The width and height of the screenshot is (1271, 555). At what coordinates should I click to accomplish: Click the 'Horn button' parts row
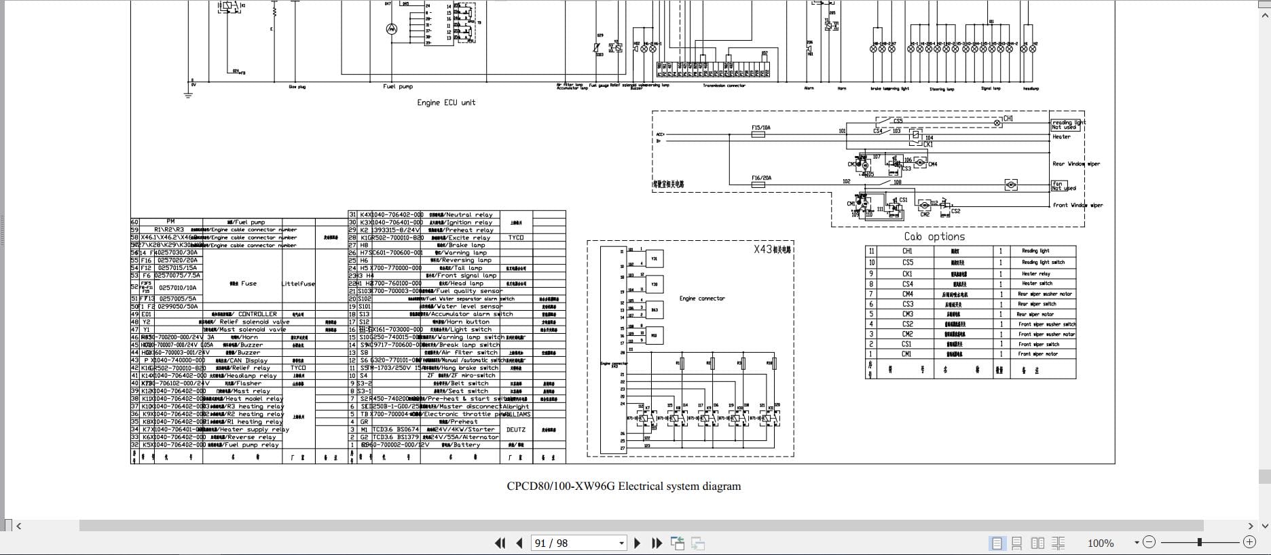457,322
